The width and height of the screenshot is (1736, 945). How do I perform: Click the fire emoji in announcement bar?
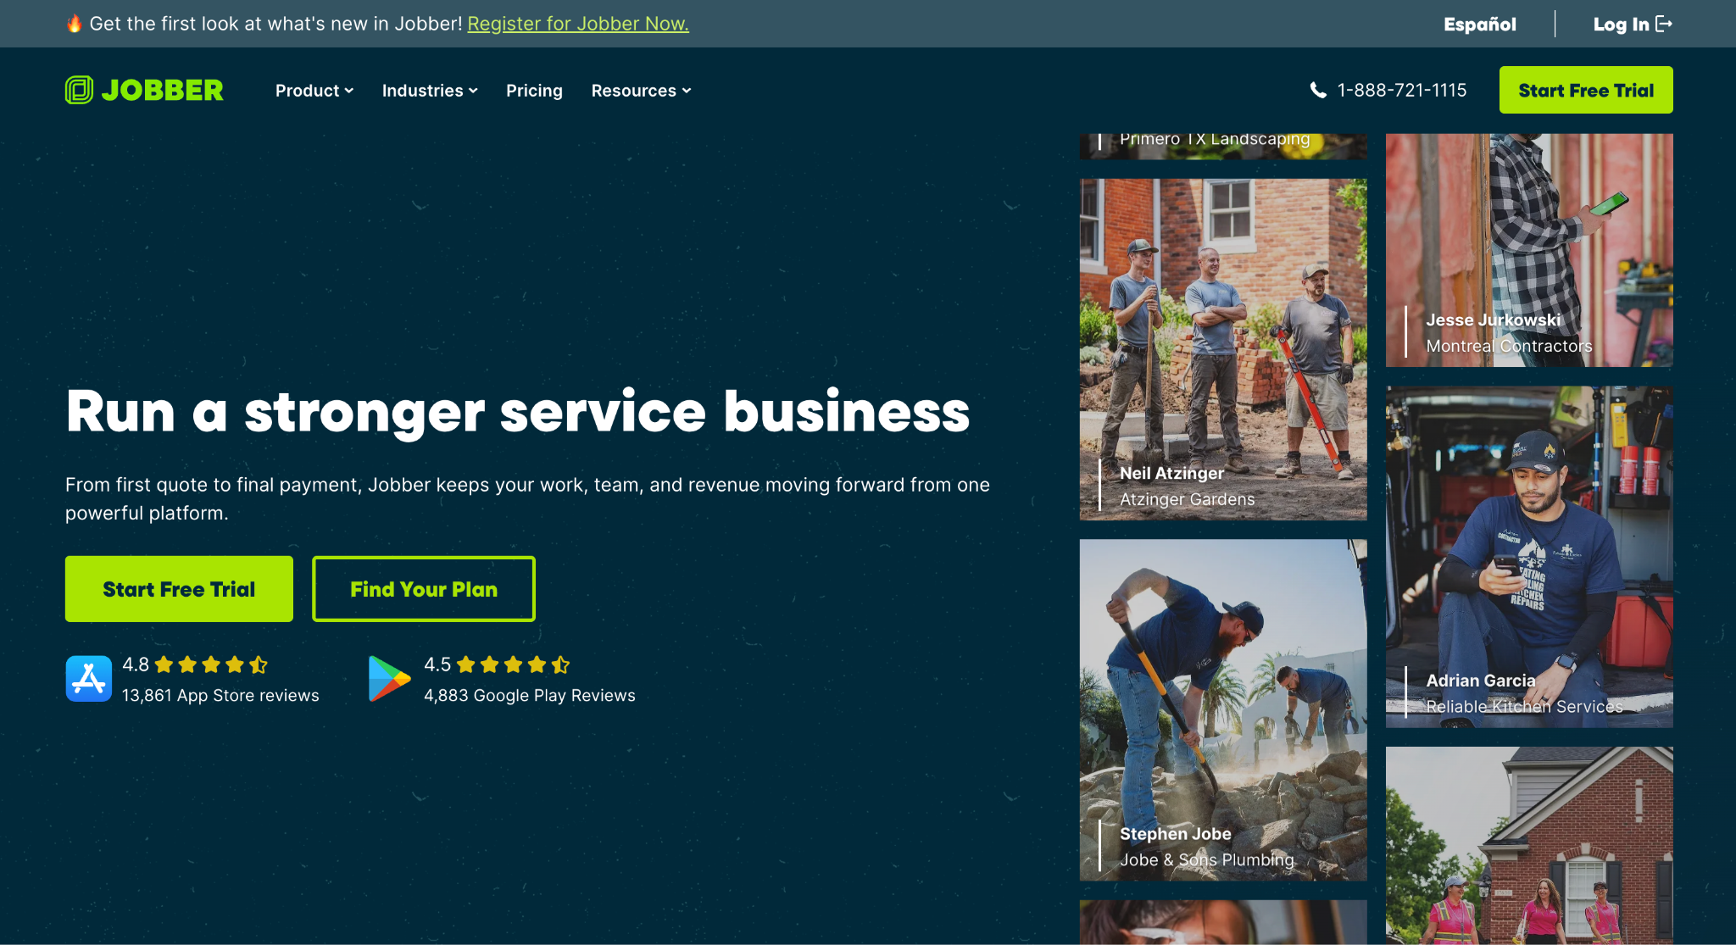[x=75, y=24]
